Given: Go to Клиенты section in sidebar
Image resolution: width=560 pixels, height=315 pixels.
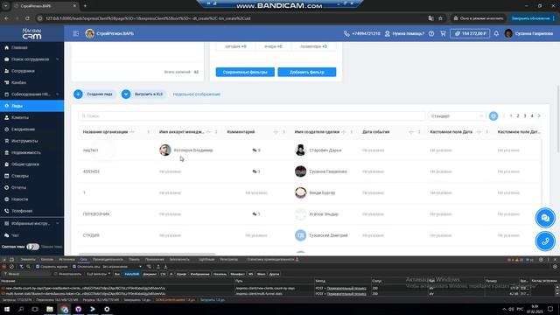Looking at the screenshot, I should 19,117.
